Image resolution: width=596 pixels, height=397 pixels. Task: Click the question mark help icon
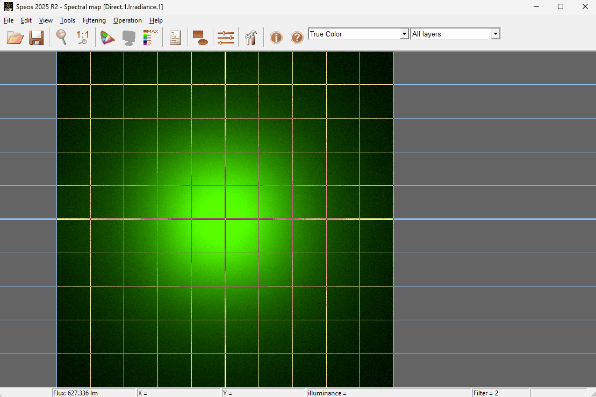(x=297, y=38)
